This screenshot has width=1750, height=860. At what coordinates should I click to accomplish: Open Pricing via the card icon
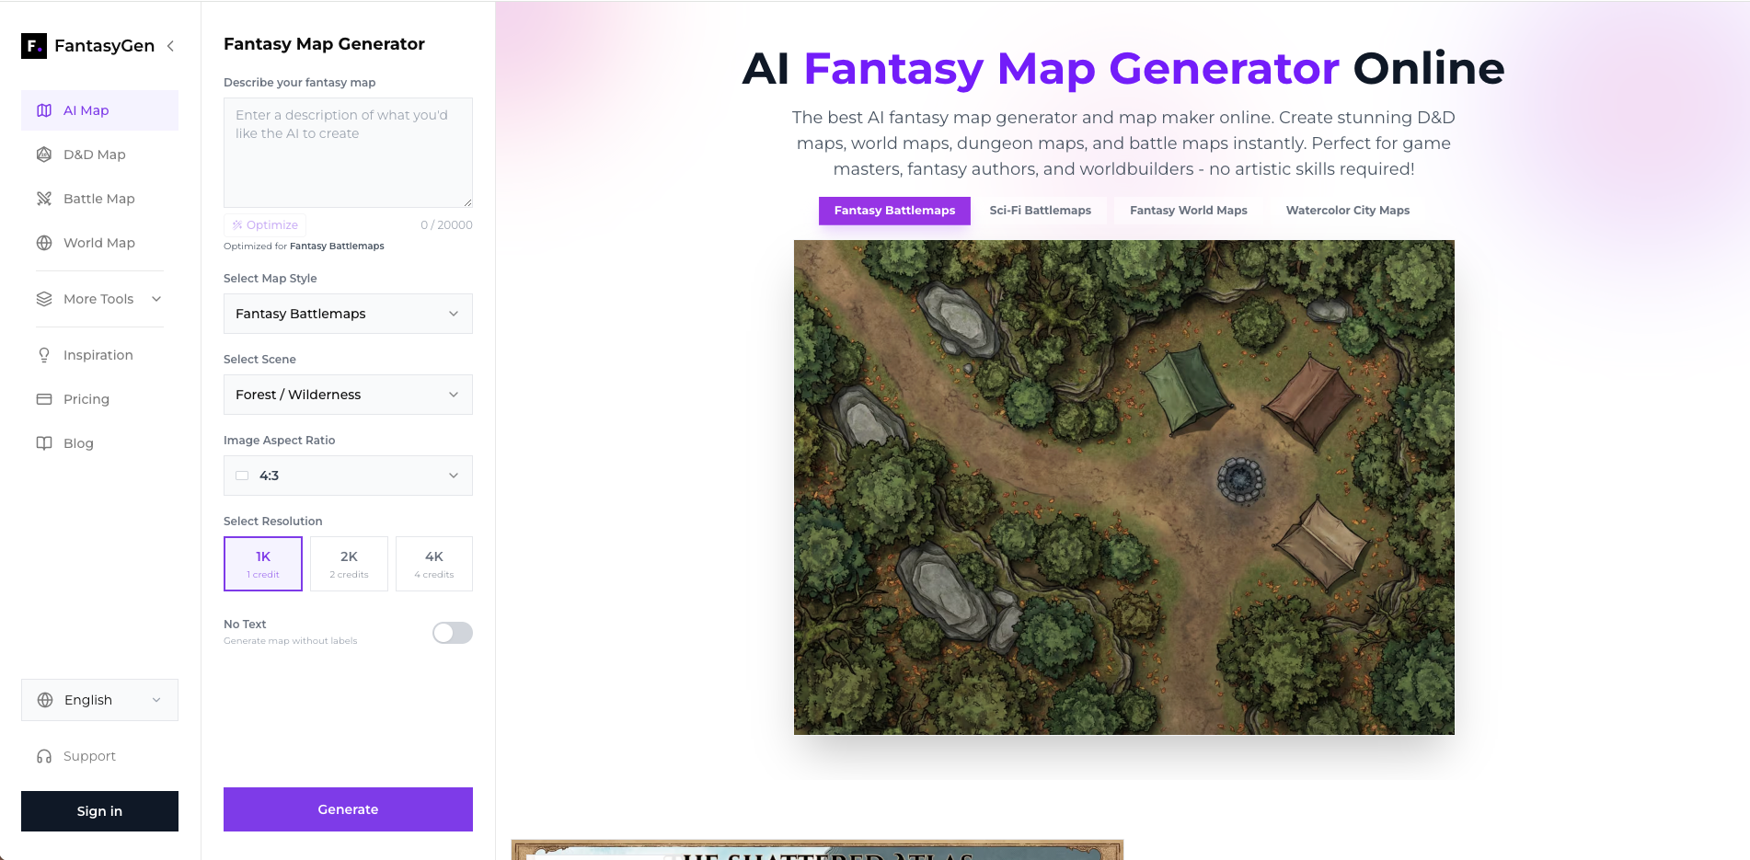(43, 398)
